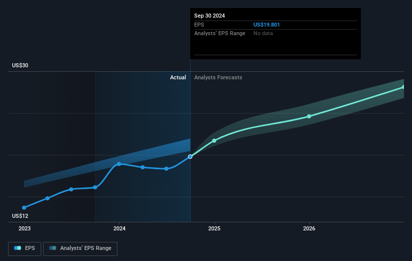The width and height of the screenshot is (412, 261).
Task: Select the 2025 forecast EPS data point
Action: coord(214,141)
